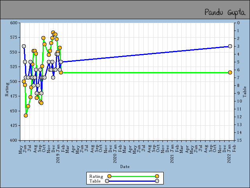Click the 'Pandu Gupta' chart title
Image resolution: width=250 pixels, height=188 pixels.
coord(225,12)
